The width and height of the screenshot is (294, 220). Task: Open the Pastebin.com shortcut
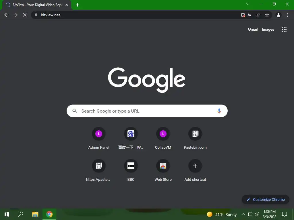(195, 138)
